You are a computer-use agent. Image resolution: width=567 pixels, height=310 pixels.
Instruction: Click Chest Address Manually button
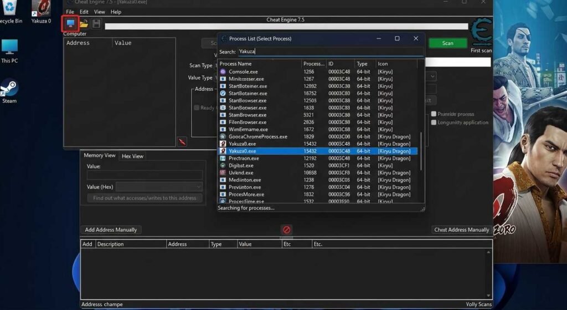point(461,230)
